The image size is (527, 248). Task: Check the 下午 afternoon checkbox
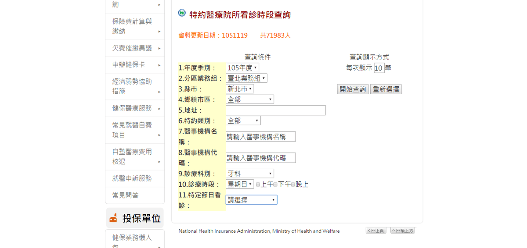[275, 184]
